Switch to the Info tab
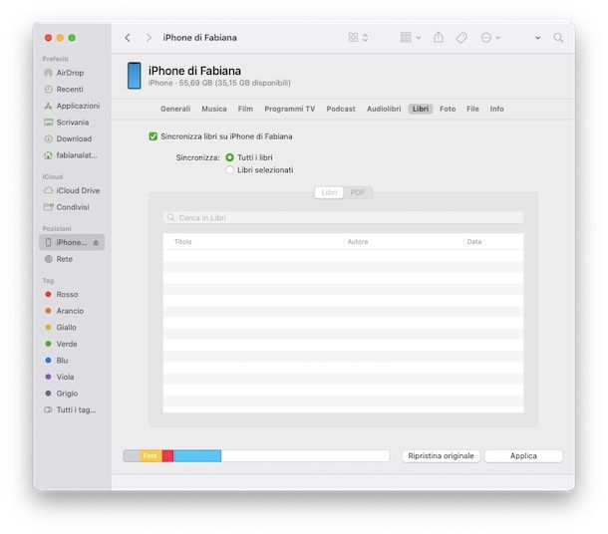This screenshot has height=534, width=608. coord(496,109)
